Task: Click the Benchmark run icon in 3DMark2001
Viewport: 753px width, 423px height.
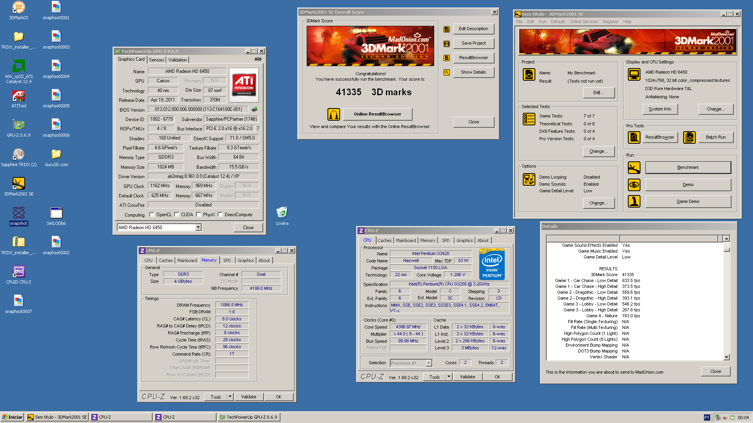Action: [634, 168]
